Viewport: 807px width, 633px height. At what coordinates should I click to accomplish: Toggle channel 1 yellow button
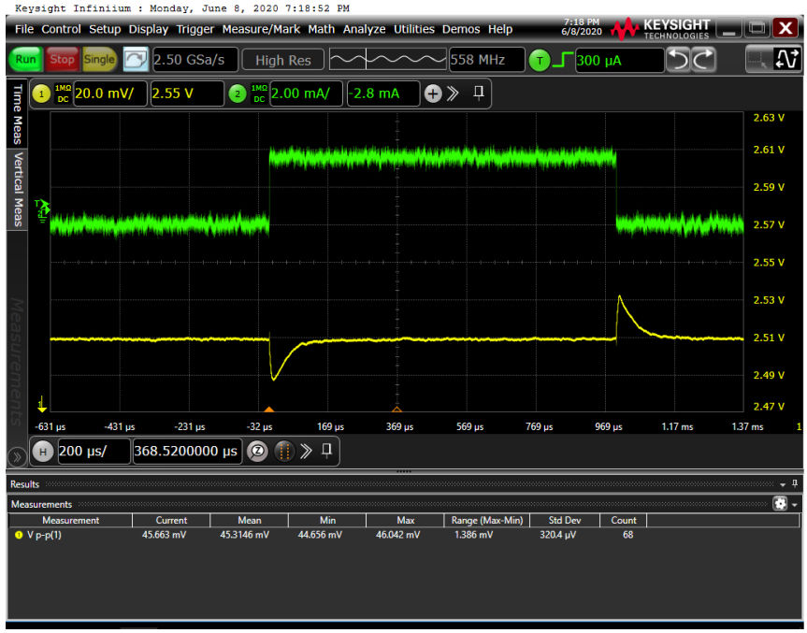click(41, 94)
